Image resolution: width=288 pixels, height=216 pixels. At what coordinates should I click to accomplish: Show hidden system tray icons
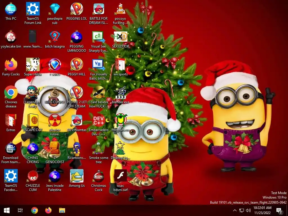(235, 210)
